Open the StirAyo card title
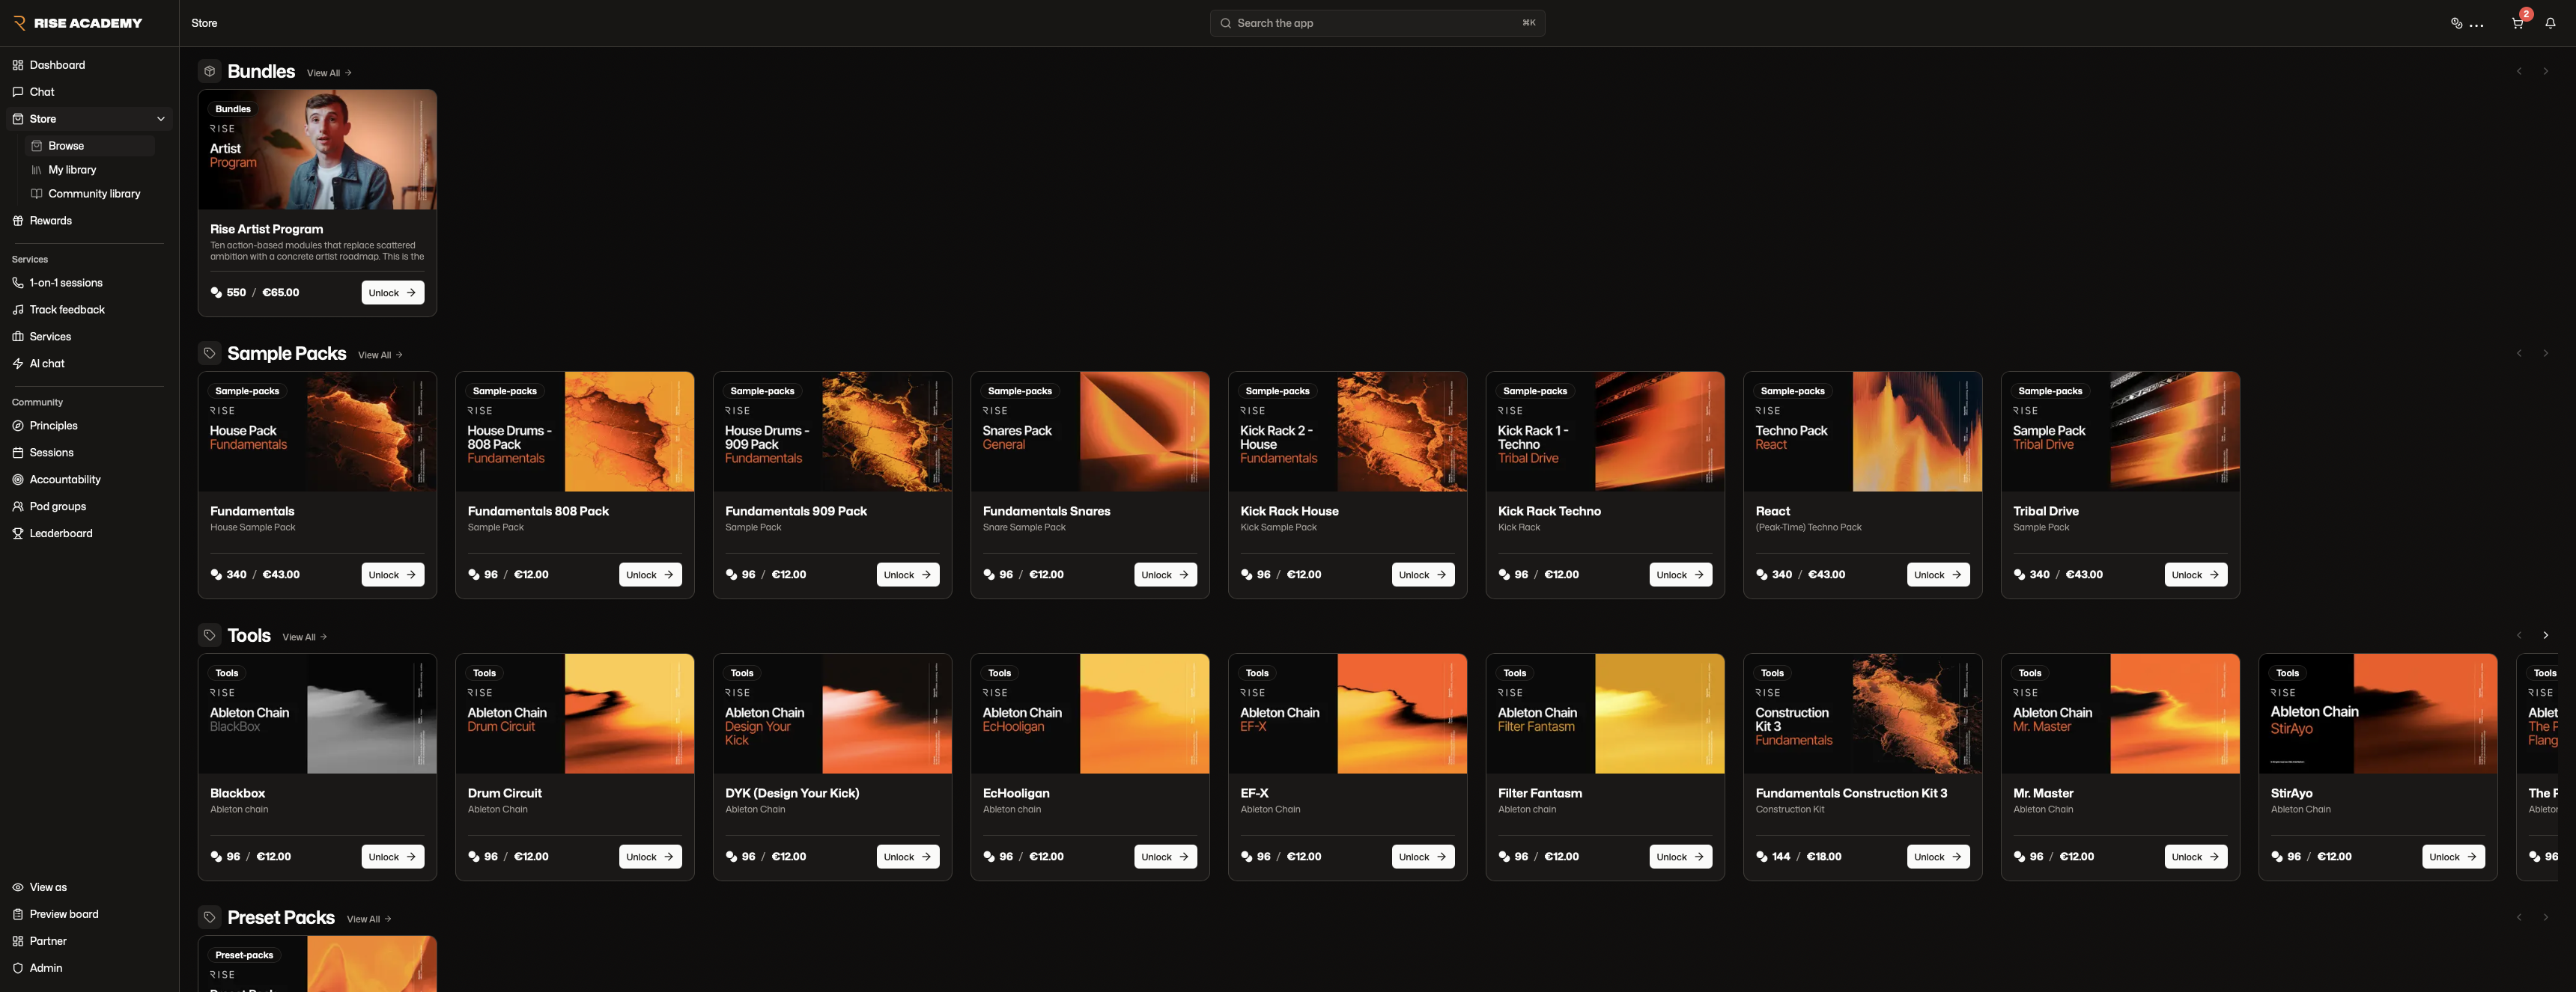The height and width of the screenshot is (992, 2576). 2291,793
